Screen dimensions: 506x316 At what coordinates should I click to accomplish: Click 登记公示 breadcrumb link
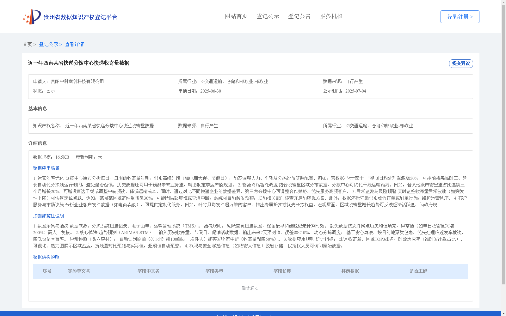48,45
